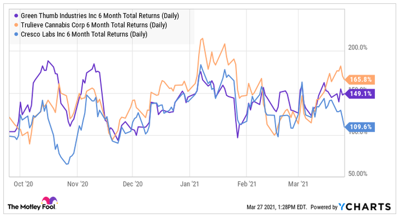The width and height of the screenshot is (399, 218).
Task: Click the Oct '20 x-axis label
Action: [x=24, y=184]
